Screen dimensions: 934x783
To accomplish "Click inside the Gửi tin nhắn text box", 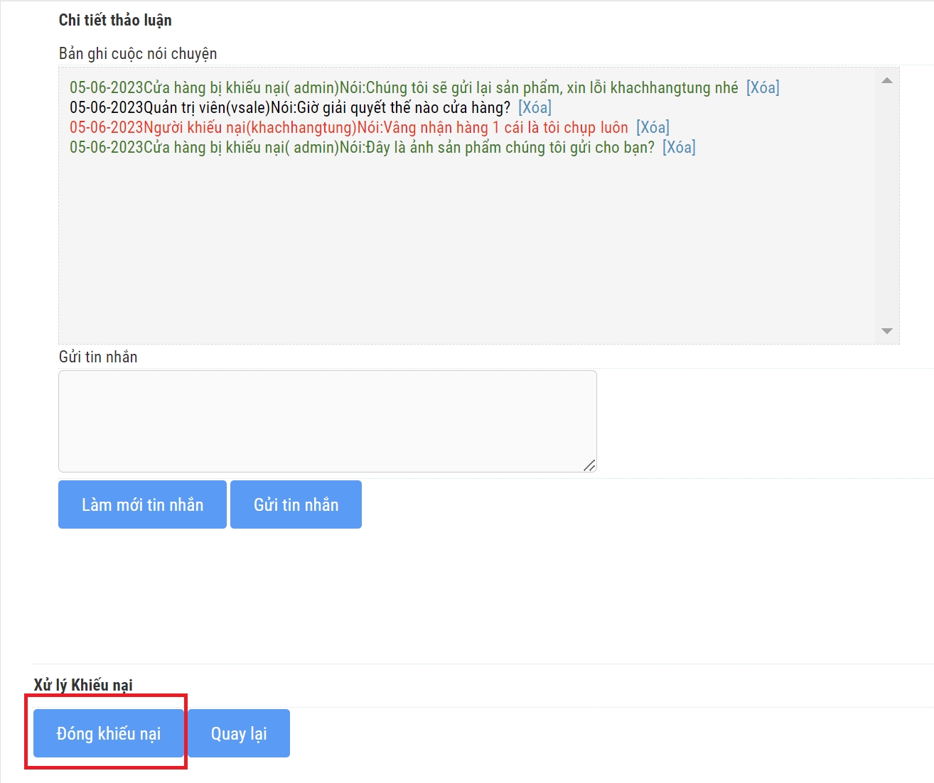I will point(327,421).
